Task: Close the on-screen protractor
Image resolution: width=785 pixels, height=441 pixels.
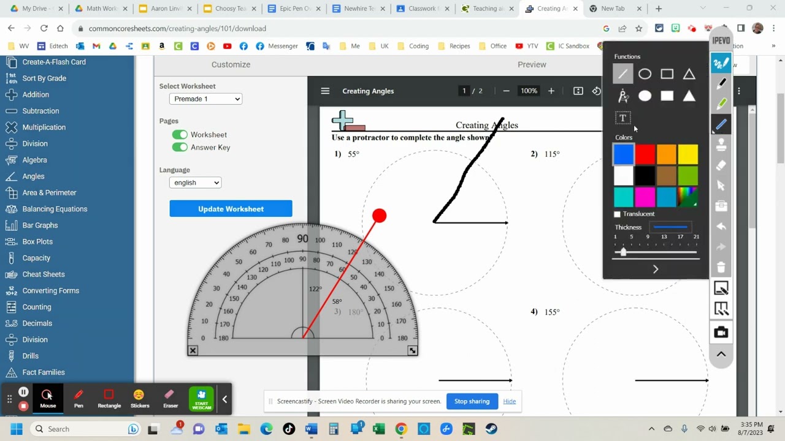Action: 193,350
